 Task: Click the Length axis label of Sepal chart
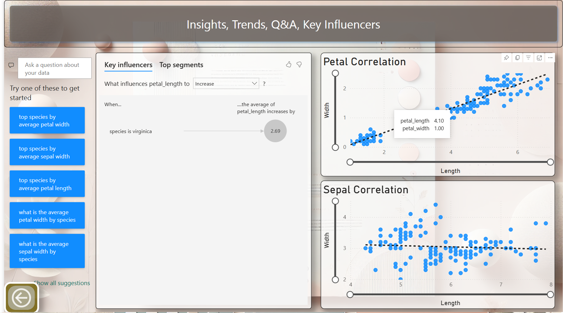pos(450,303)
